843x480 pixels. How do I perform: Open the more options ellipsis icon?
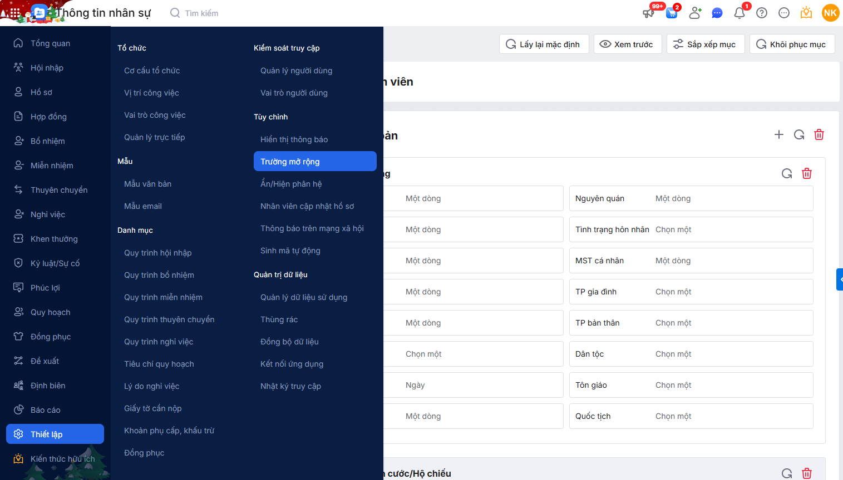pos(784,13)
